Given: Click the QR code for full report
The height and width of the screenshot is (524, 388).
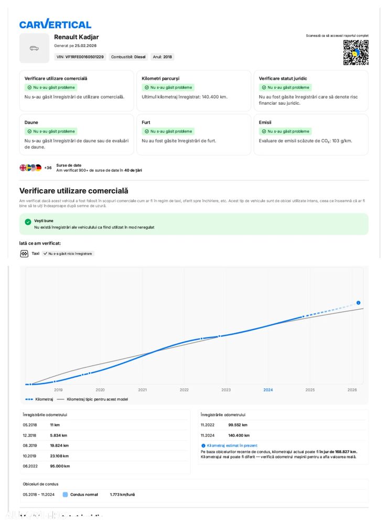Looking at the screenshot, I should click(355, 53).
